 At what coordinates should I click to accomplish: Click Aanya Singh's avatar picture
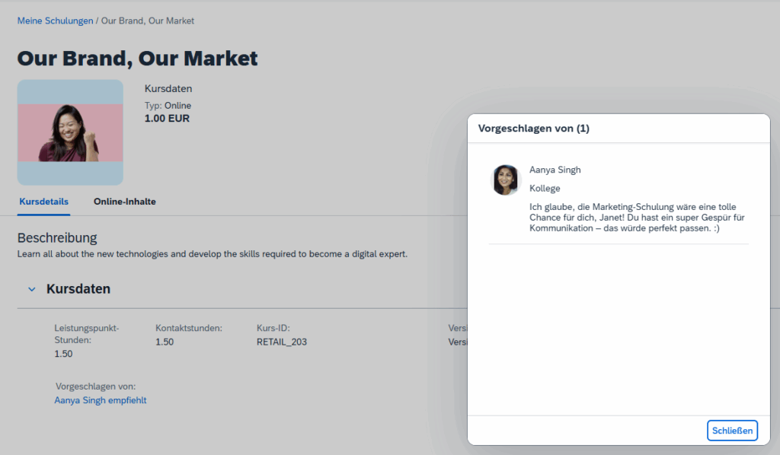[506, 180]
